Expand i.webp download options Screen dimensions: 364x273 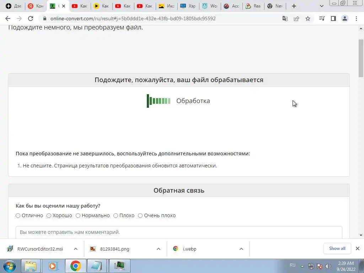pyautogui.click(x=241, y=249)
